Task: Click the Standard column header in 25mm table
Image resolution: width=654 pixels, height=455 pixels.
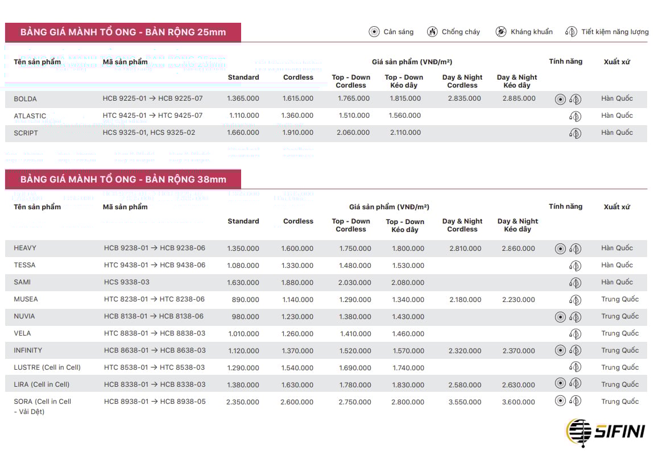Action: pos(243,77)
